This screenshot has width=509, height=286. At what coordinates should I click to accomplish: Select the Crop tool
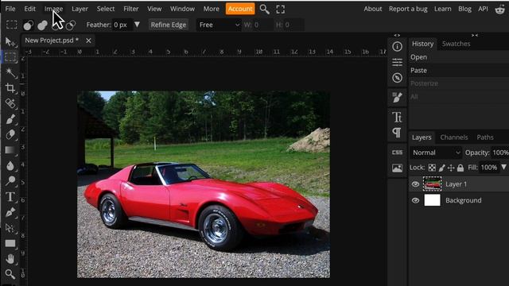tap(10, 88)
